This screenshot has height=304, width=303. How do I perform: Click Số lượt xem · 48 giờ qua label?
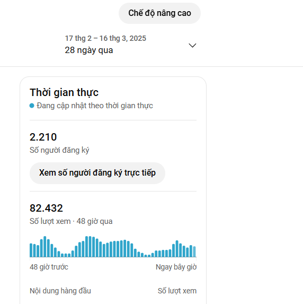point(71,221)
